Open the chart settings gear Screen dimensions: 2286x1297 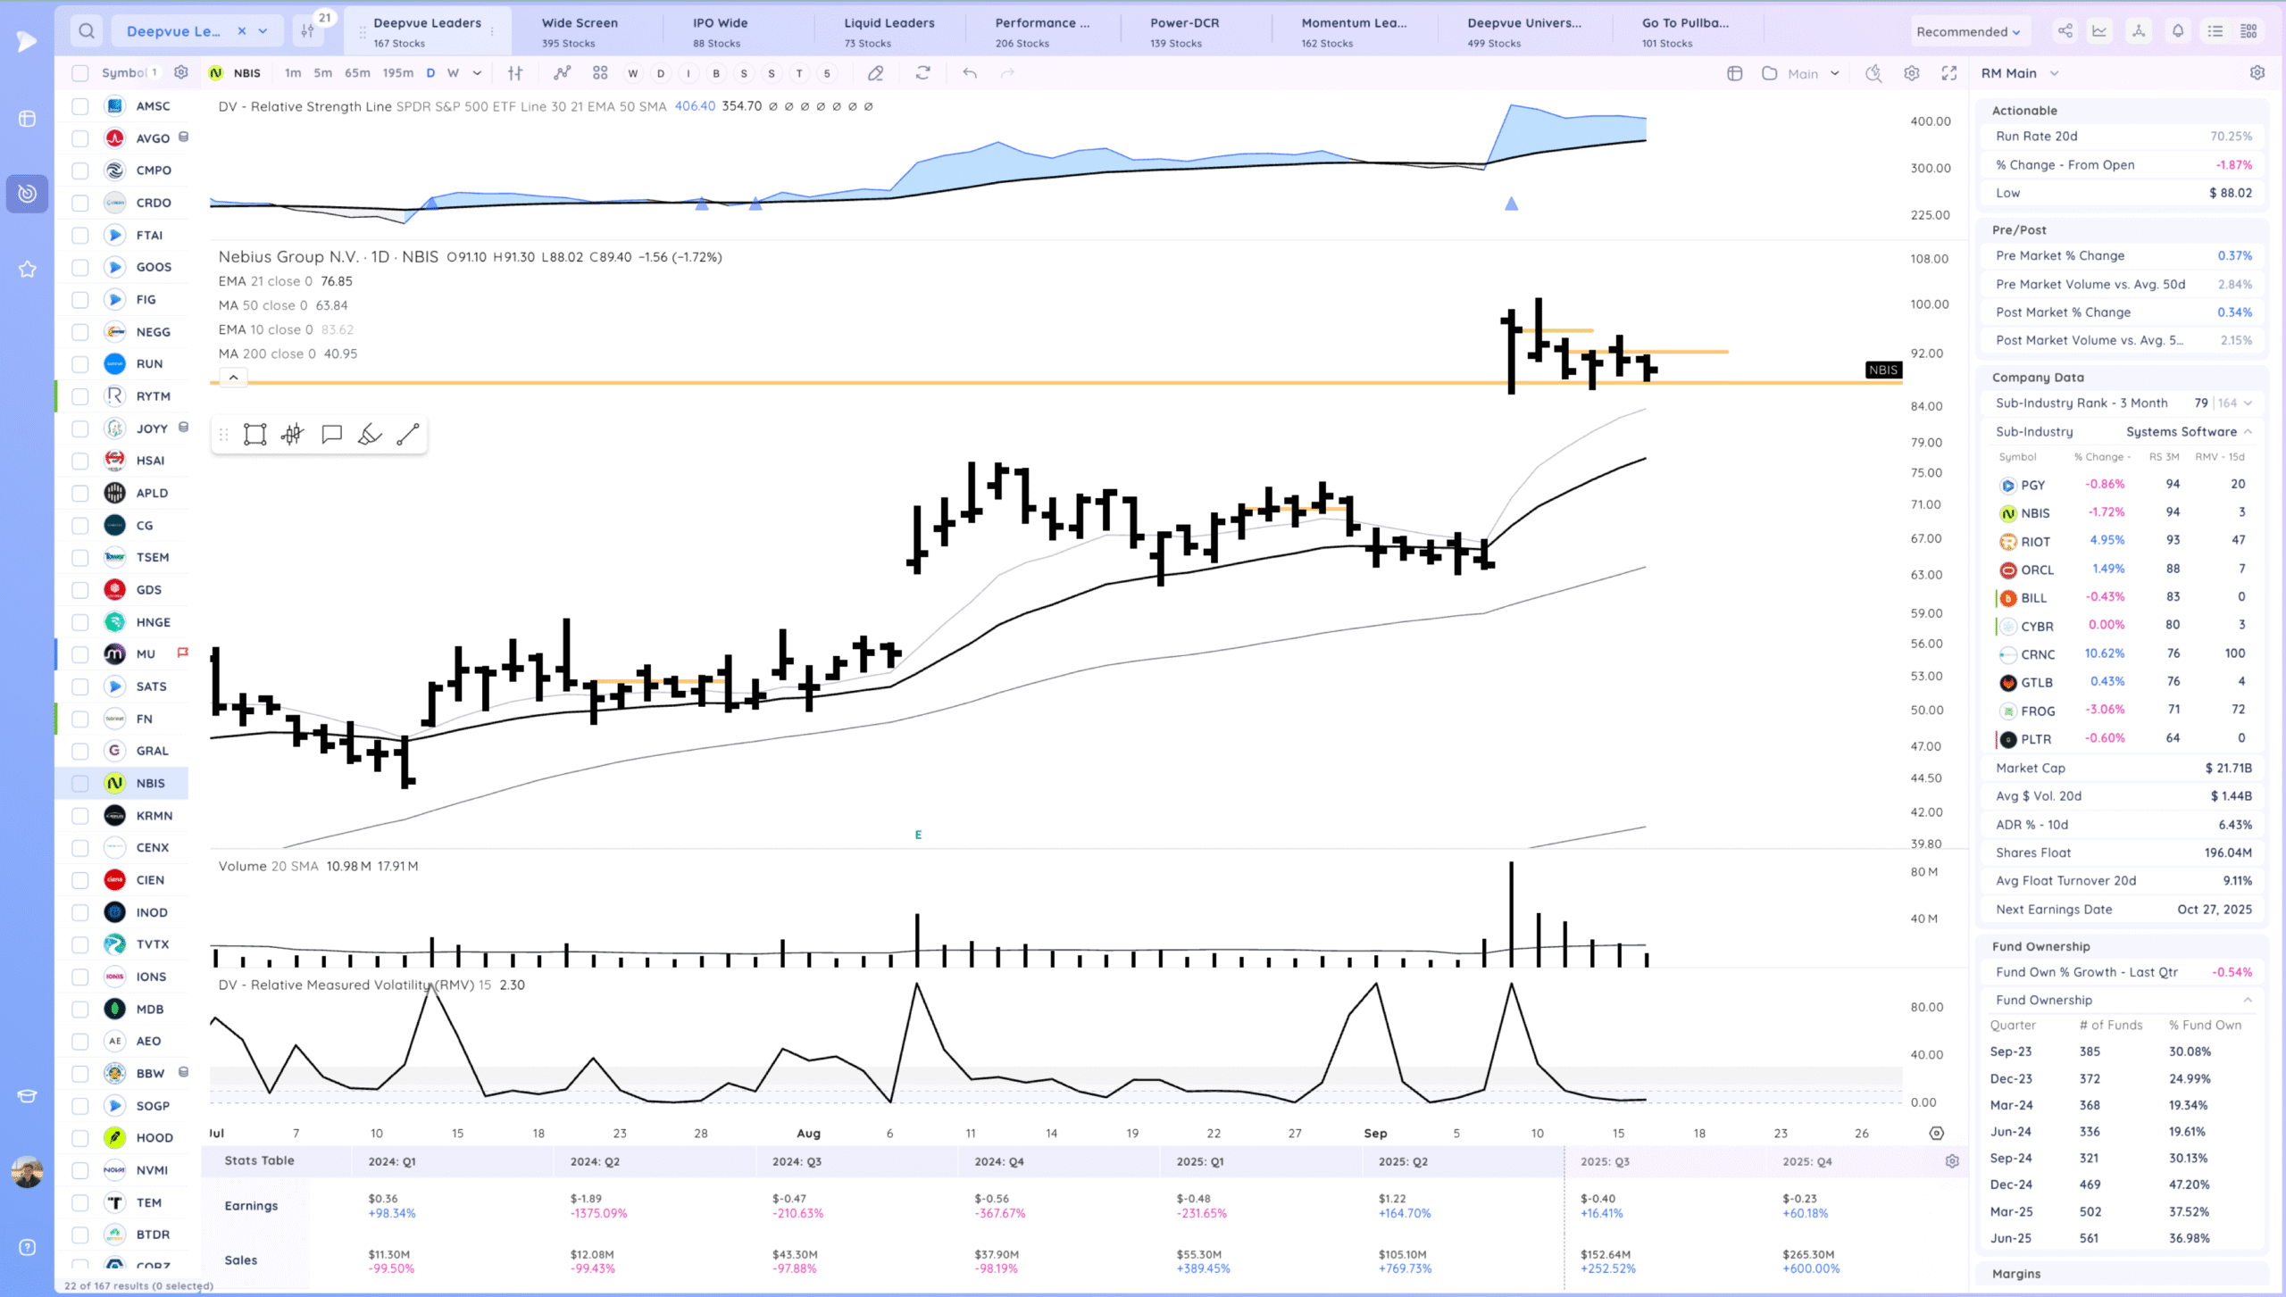tap(1912, 73)
